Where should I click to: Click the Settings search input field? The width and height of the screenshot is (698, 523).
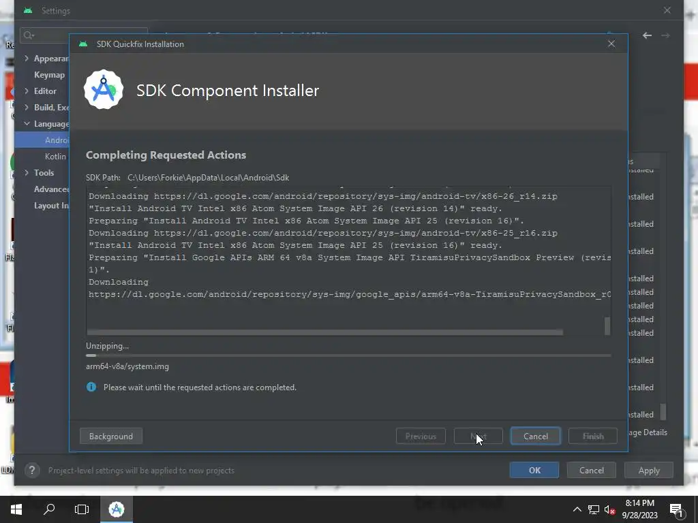[84, 35]
